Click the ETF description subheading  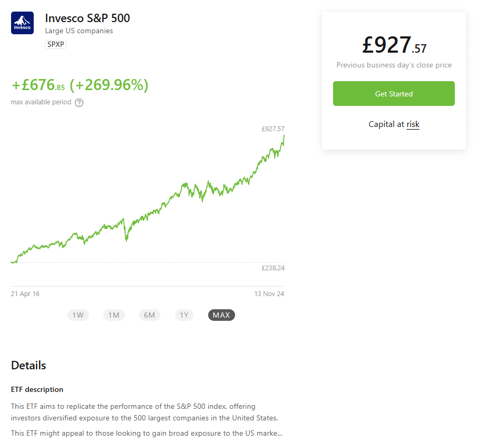tap(37, 389)
